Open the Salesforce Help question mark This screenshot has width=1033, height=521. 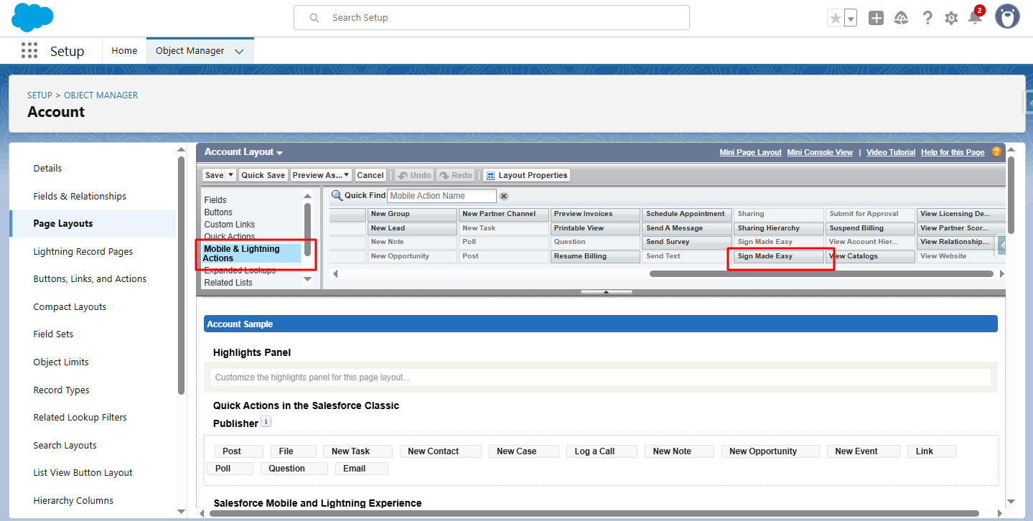point(927,19)
